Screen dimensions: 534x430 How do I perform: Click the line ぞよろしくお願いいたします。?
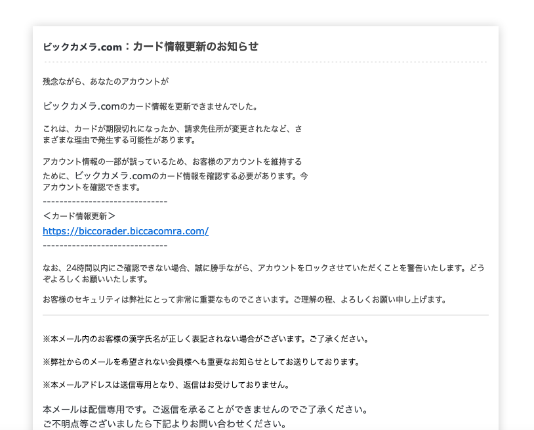click(x=96, y=279)
